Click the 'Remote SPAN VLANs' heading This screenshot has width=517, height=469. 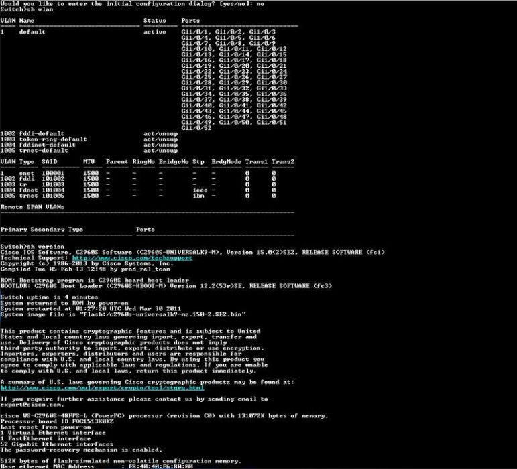tap(32, 207)
